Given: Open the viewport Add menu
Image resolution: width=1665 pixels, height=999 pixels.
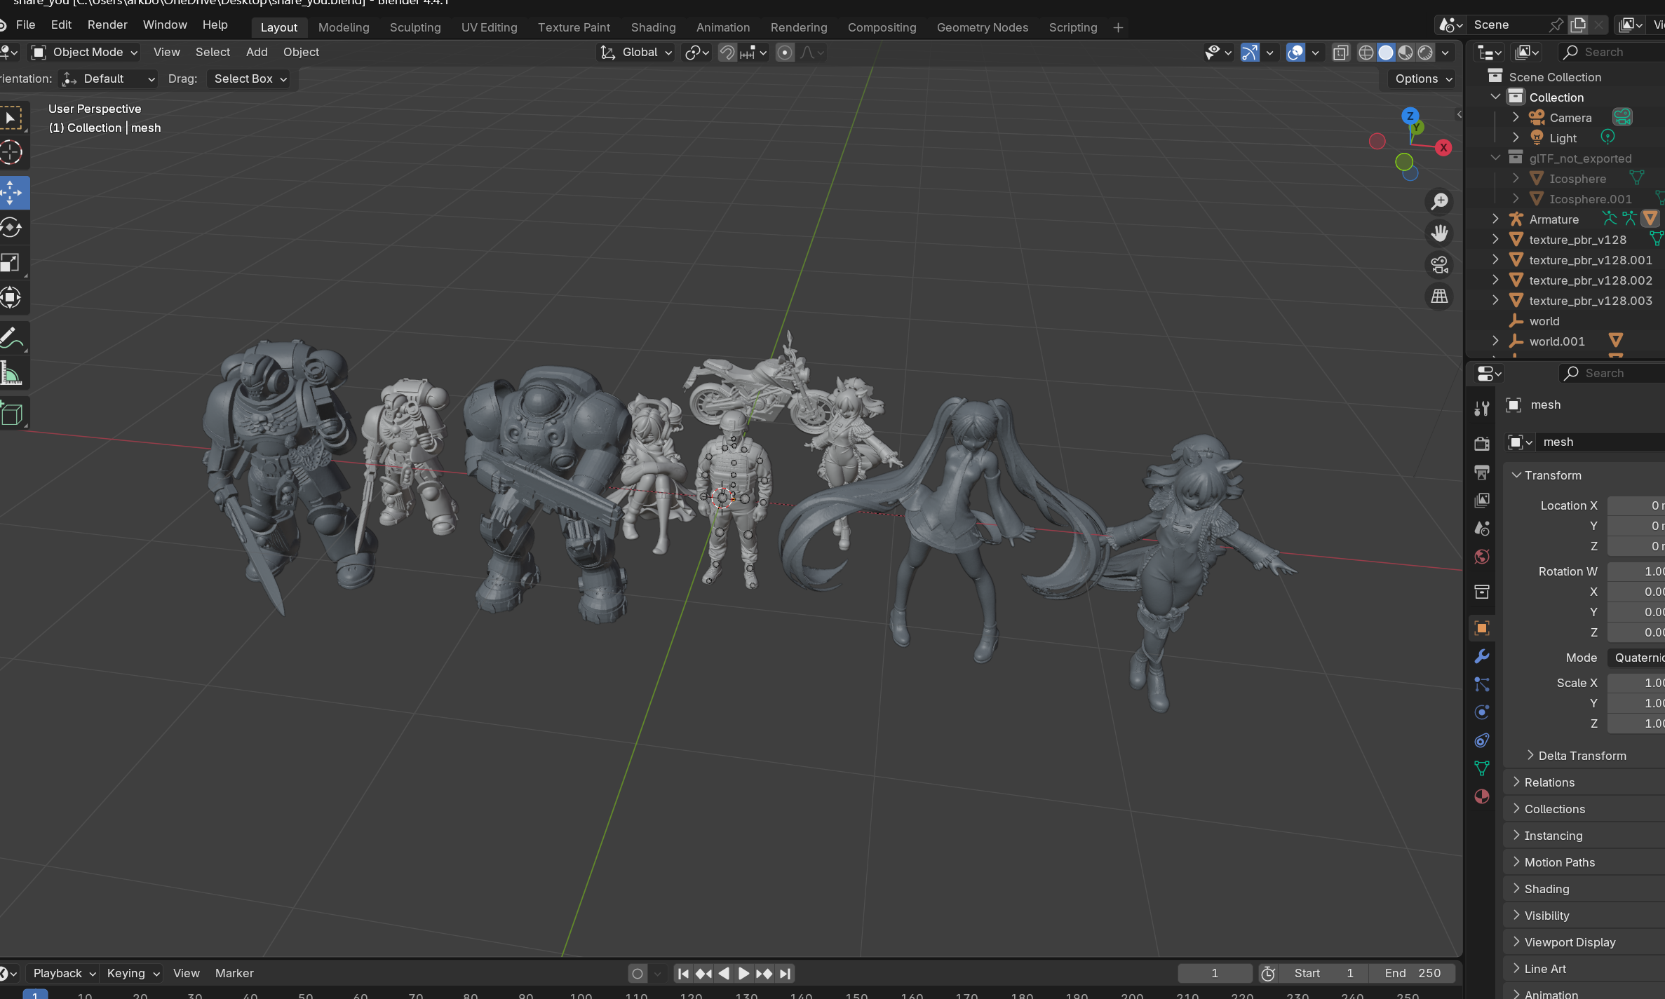Looking at the screenshot, I should [257, 53].
